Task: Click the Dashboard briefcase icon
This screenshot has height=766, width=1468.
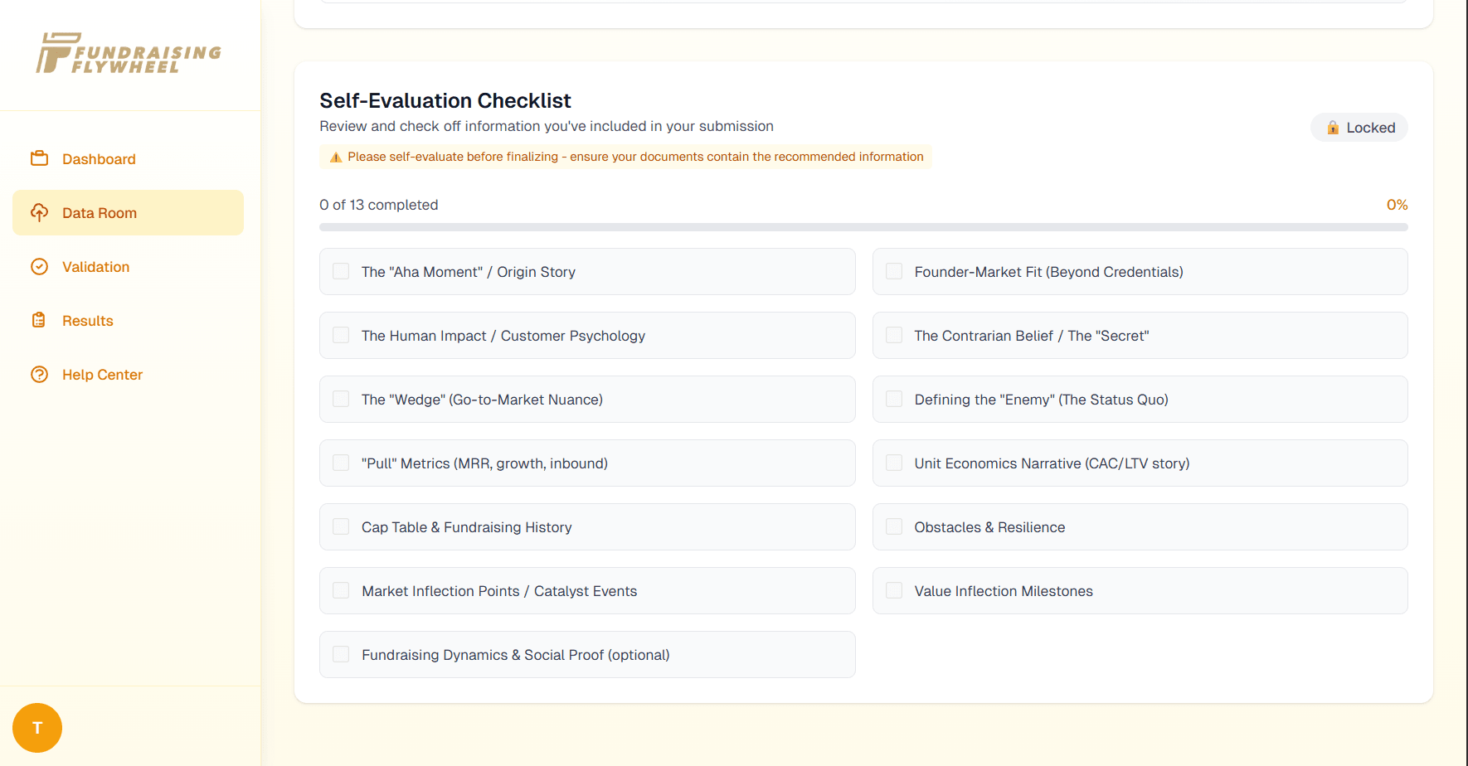Action: tap(39, 158)
